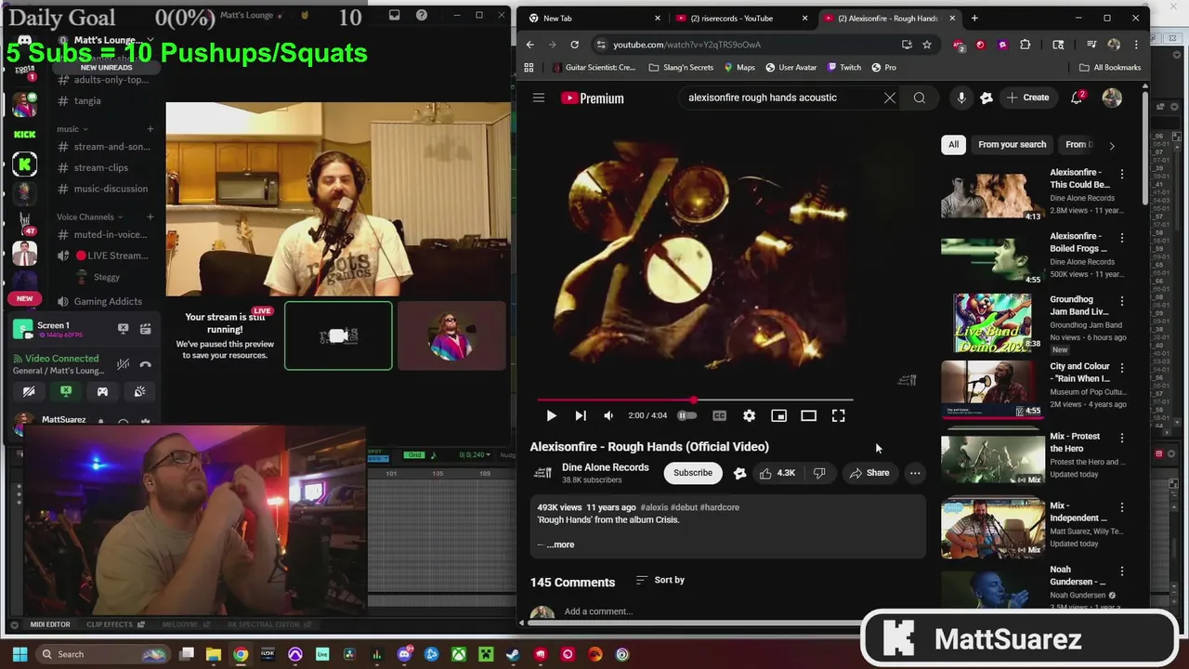Select the All filter chip
1189x669 pixels.
pos(953,144)
